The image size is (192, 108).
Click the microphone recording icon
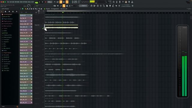point(120,2)
